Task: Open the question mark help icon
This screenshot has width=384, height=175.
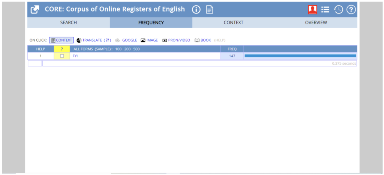Action: [351, 9]
